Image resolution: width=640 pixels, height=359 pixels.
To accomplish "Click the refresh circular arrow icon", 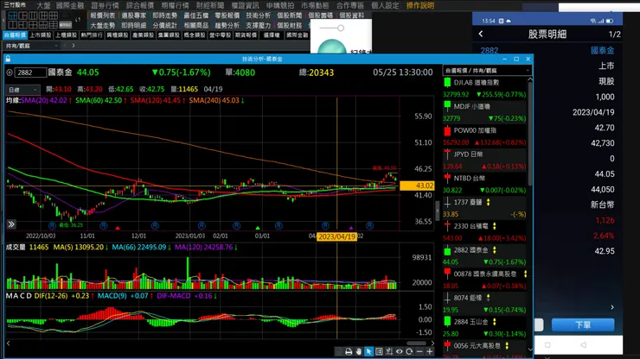I will 409,351.
